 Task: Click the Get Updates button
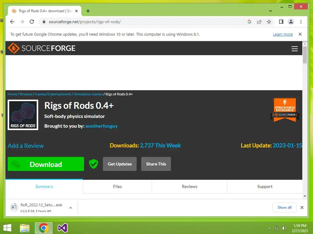point(120,164)
